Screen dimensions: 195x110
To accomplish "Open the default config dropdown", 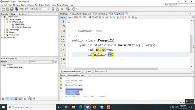I will 49,9.
